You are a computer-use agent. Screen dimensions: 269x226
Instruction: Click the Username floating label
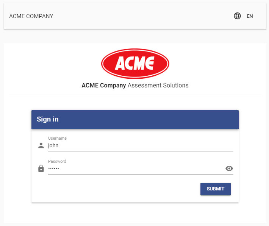[x=57, y=138]
